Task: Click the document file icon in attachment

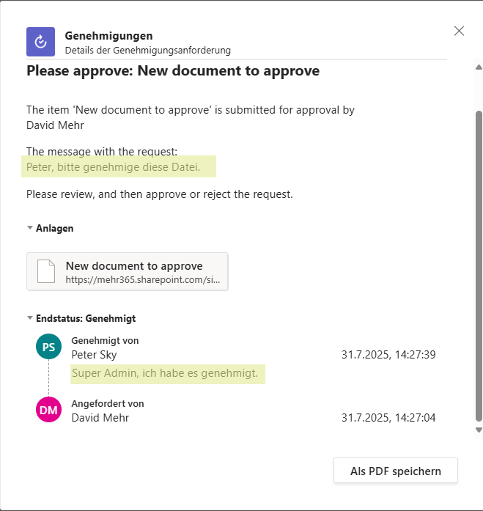Action: click(x=46, y=271)
